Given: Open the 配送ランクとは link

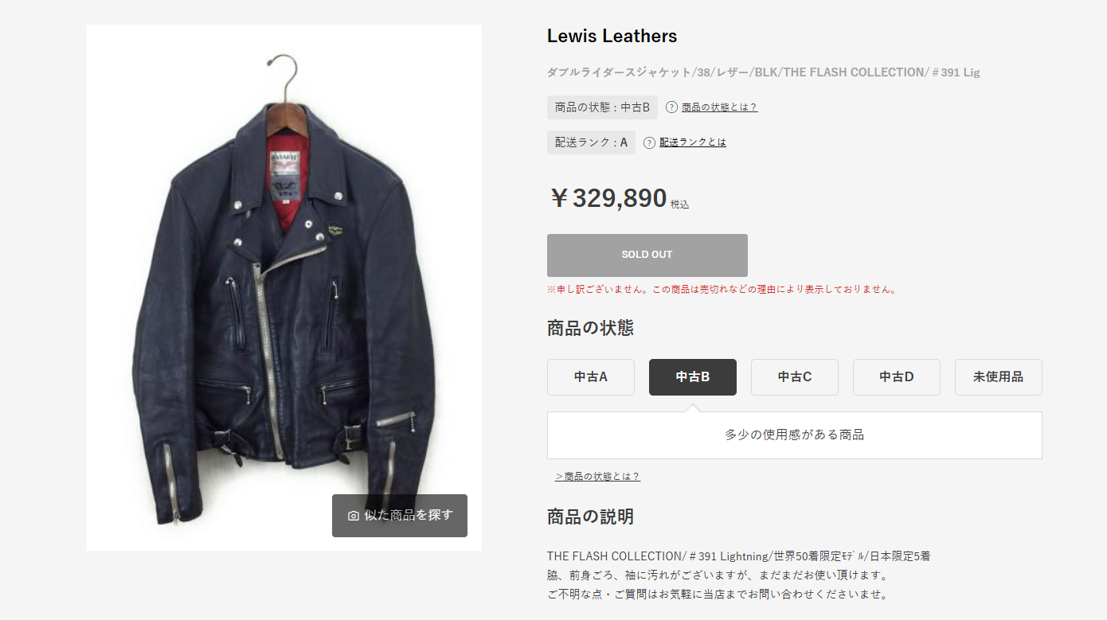Looking at the screenshot, I should pyautogui.click(x=693, y=142).
